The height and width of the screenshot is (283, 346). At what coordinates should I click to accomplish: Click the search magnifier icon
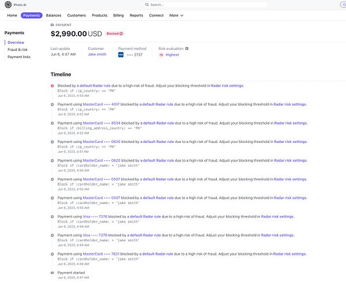tap(146, 5)
